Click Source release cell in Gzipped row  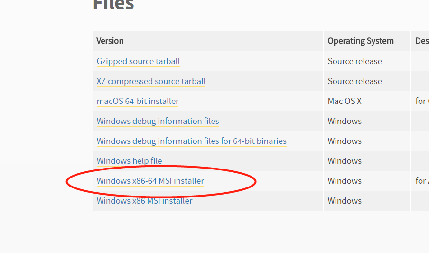(354, 61)
